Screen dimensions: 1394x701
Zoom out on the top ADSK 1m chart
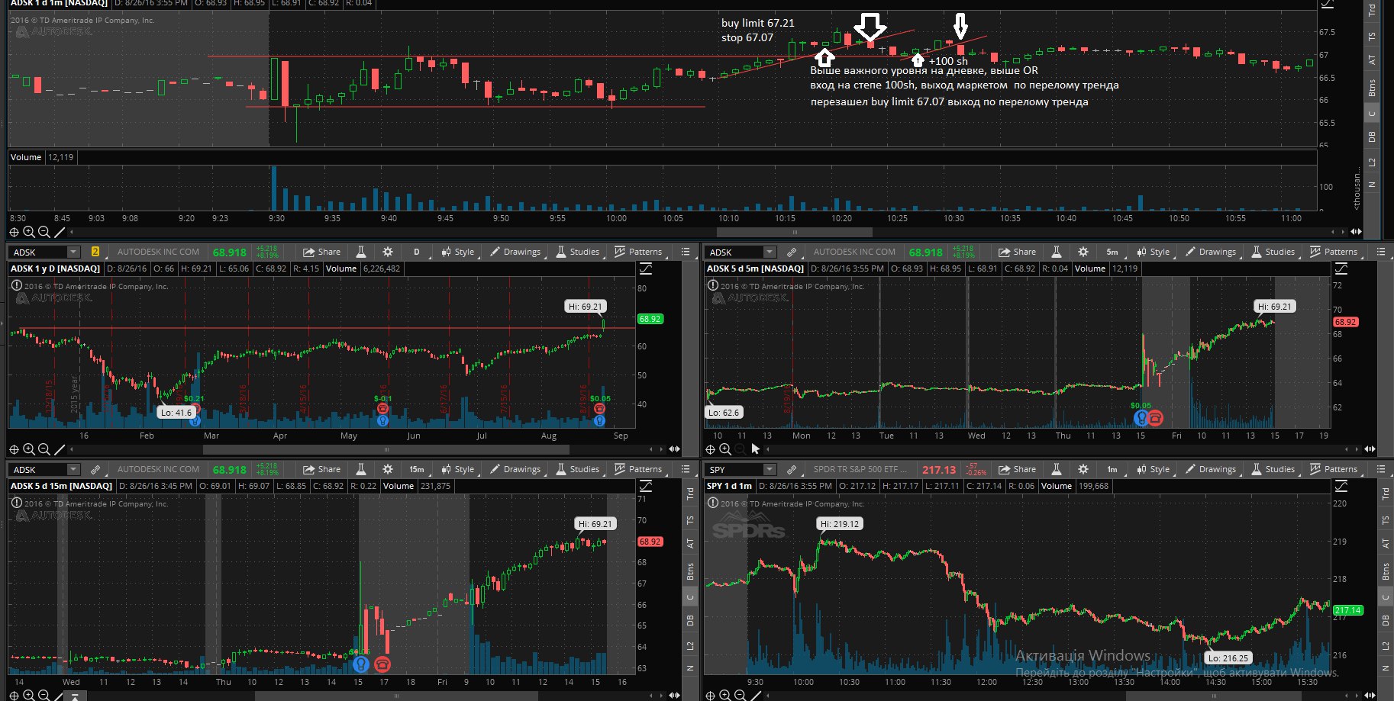tap(44, 232)
